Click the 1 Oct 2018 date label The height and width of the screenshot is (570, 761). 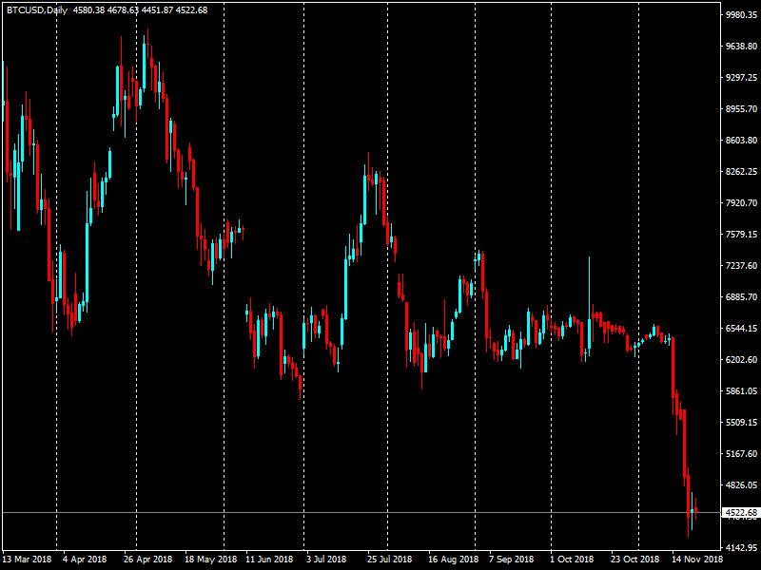[572, 560]
